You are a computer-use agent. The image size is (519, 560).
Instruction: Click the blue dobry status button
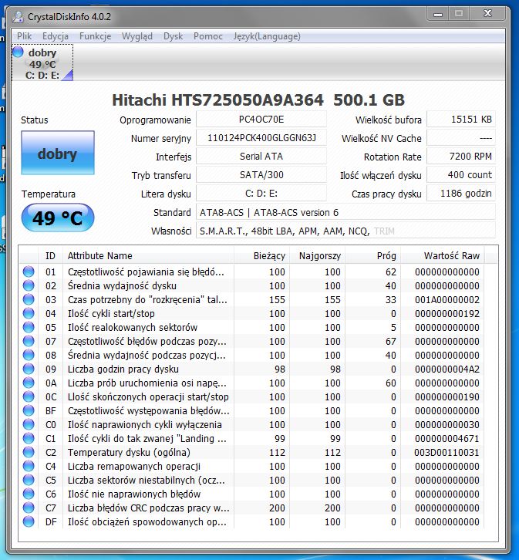tap(58, 153)
